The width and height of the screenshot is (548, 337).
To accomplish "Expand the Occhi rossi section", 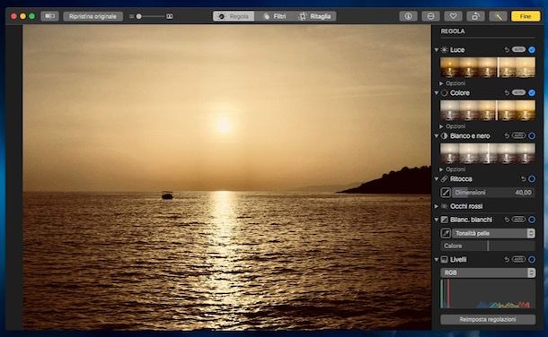I will [x=437, y=206].
